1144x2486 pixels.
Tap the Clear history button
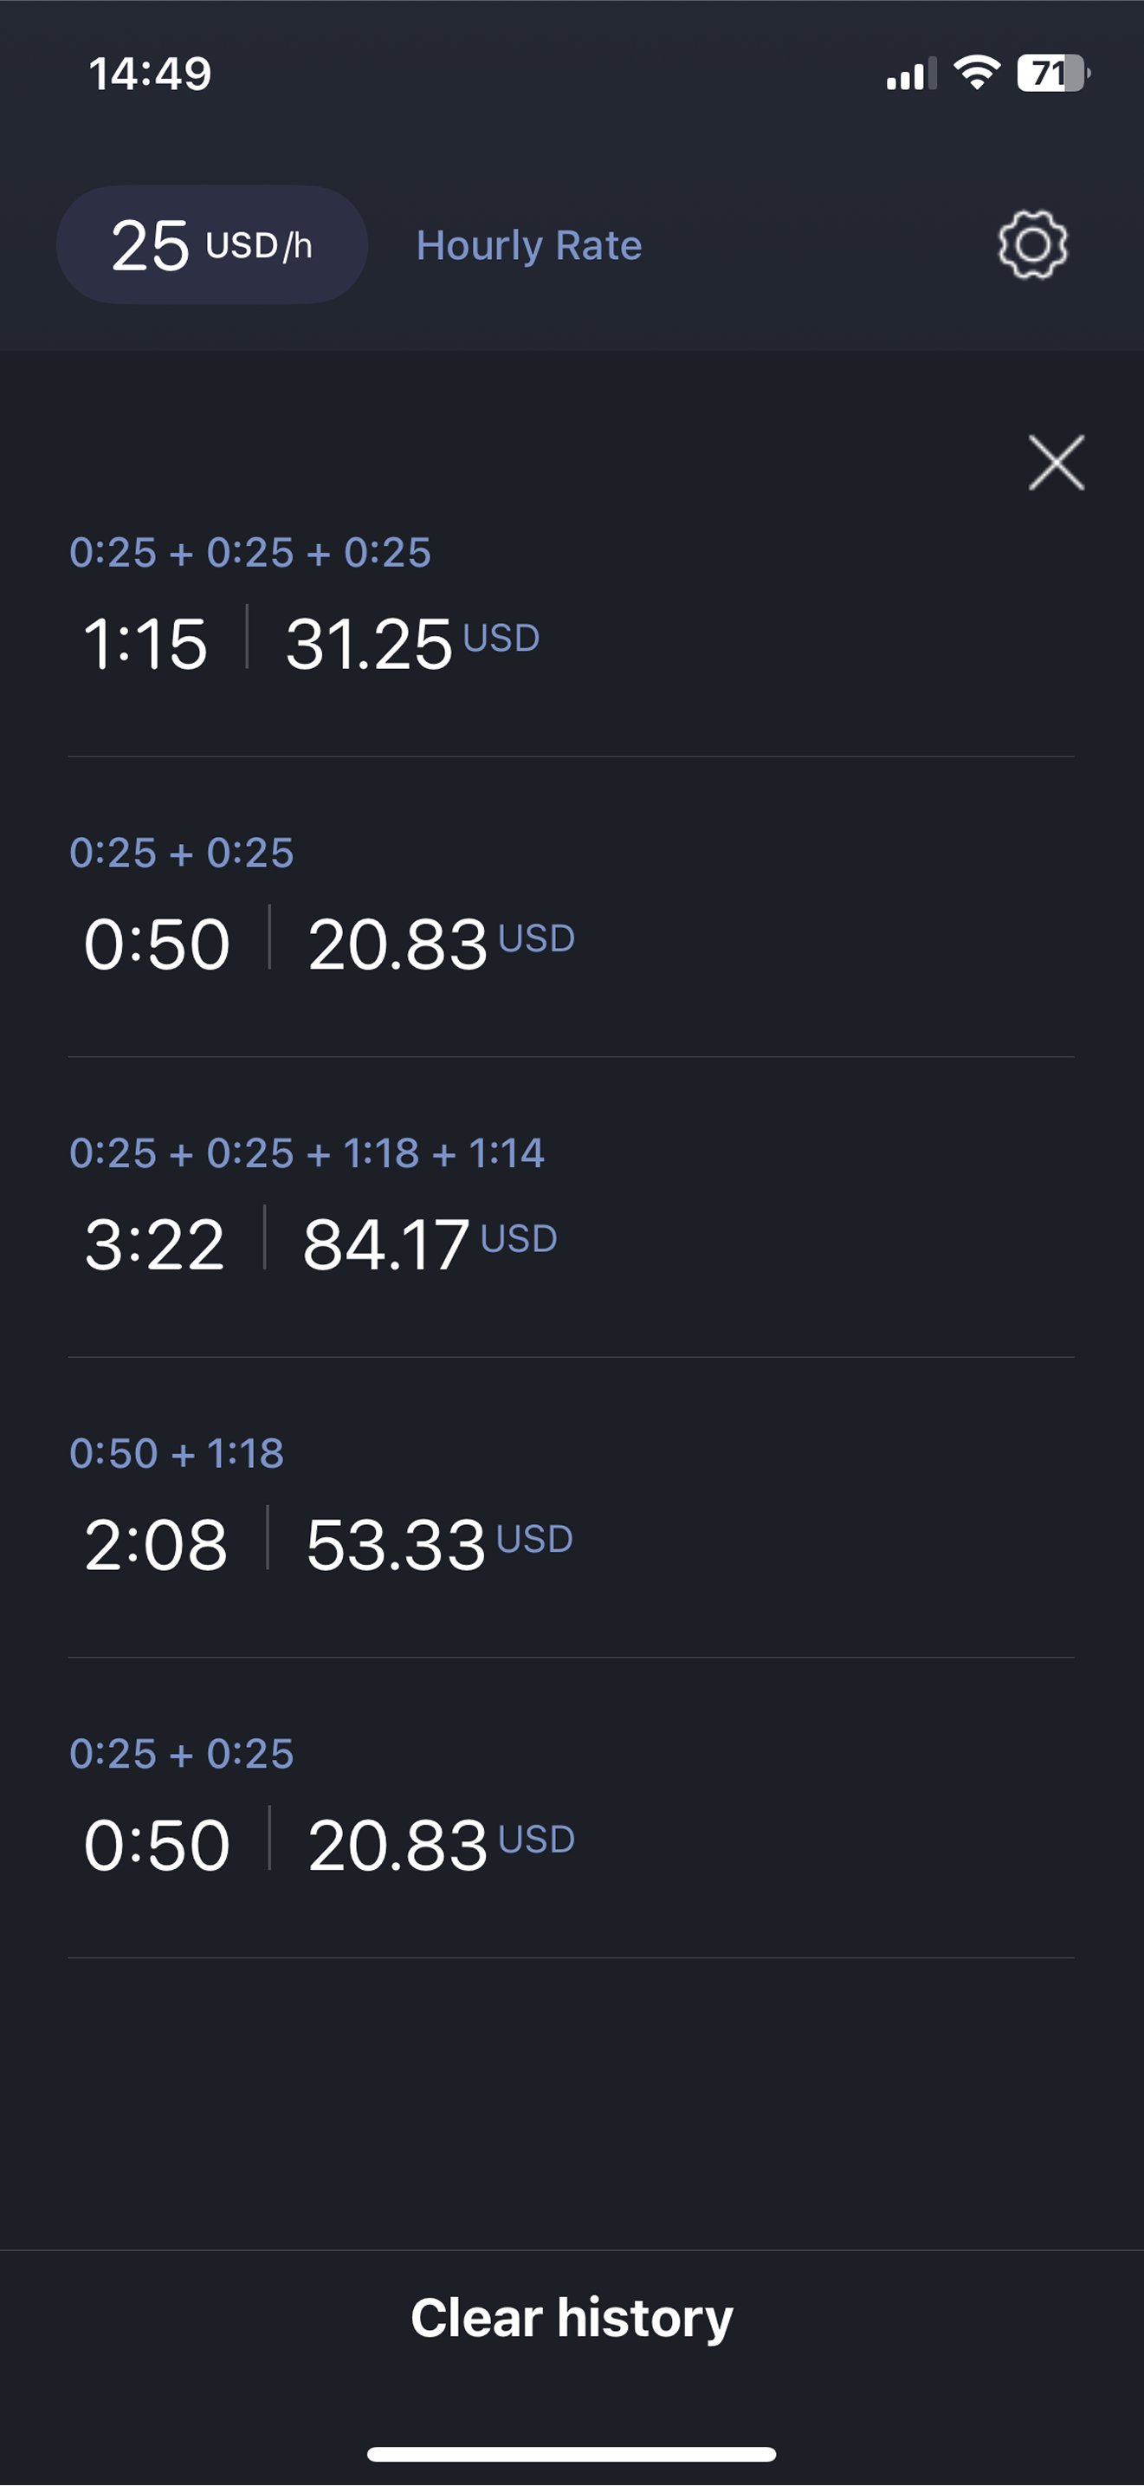[x=572, y=2317]
